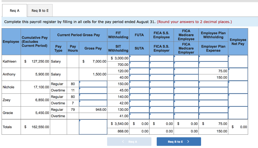Select Gracie's FUTA input cell

pyautogui.click(x=139, y=110)
